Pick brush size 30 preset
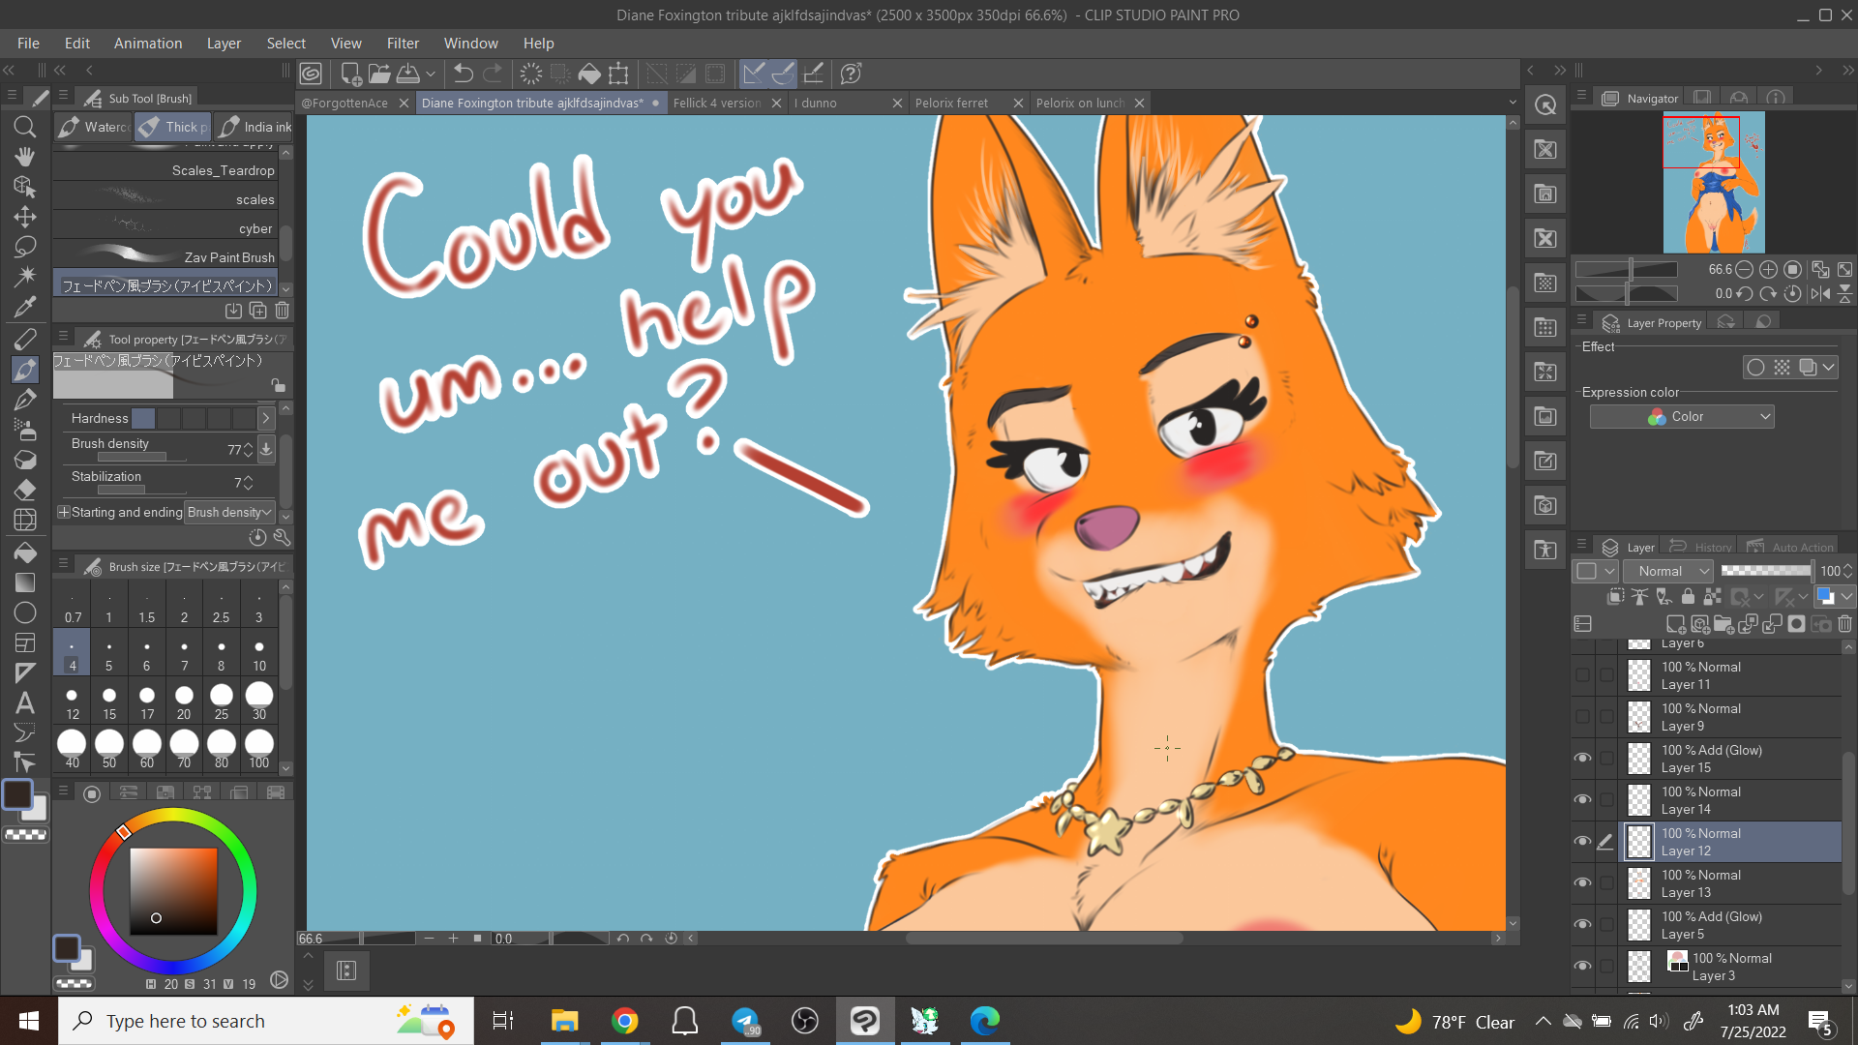This screenshot has width=1858, height=1045. 259,701
